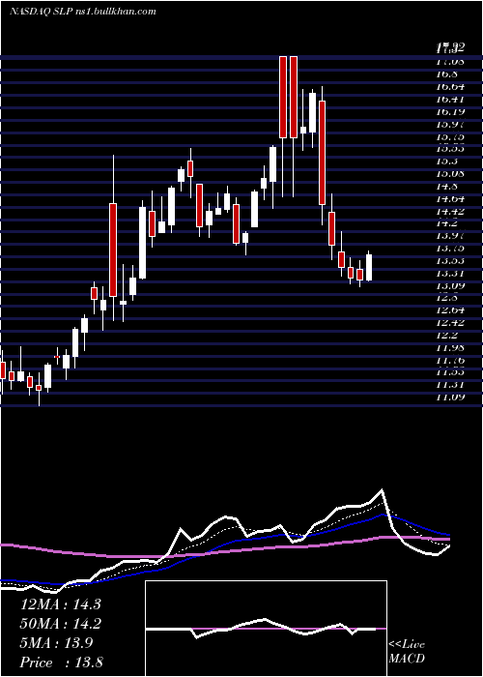Click the 14.64 price axis label
The height and width of the screenshot is (677, 483).
(450, 199)
